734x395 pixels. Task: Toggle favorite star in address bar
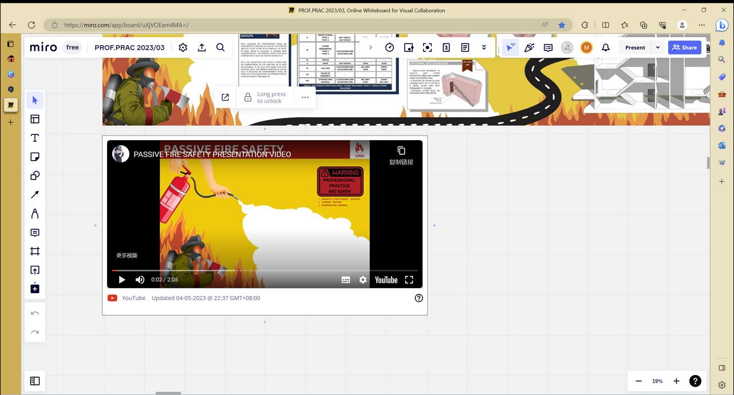(562, 25)
